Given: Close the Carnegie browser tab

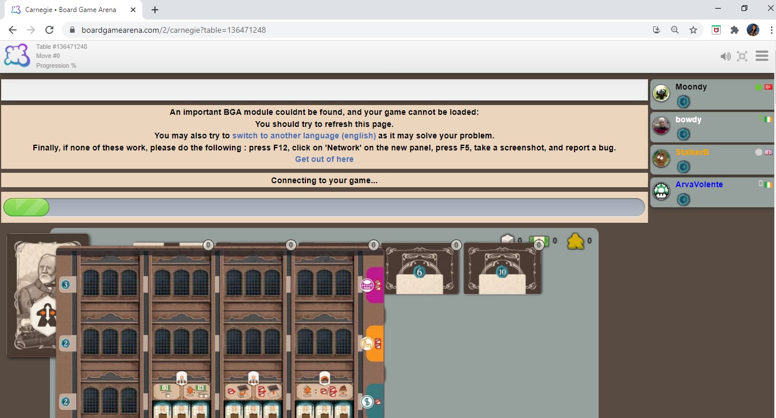Looking at the screenshot, I should coord(134,10).
